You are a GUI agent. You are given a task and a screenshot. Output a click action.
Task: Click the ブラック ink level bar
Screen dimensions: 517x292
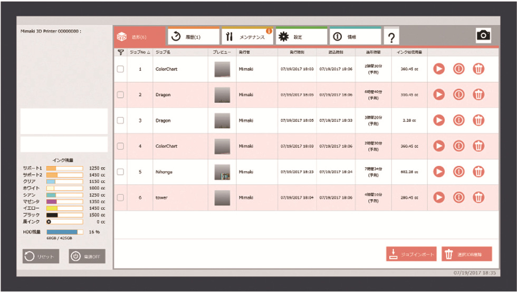point(64,215)
